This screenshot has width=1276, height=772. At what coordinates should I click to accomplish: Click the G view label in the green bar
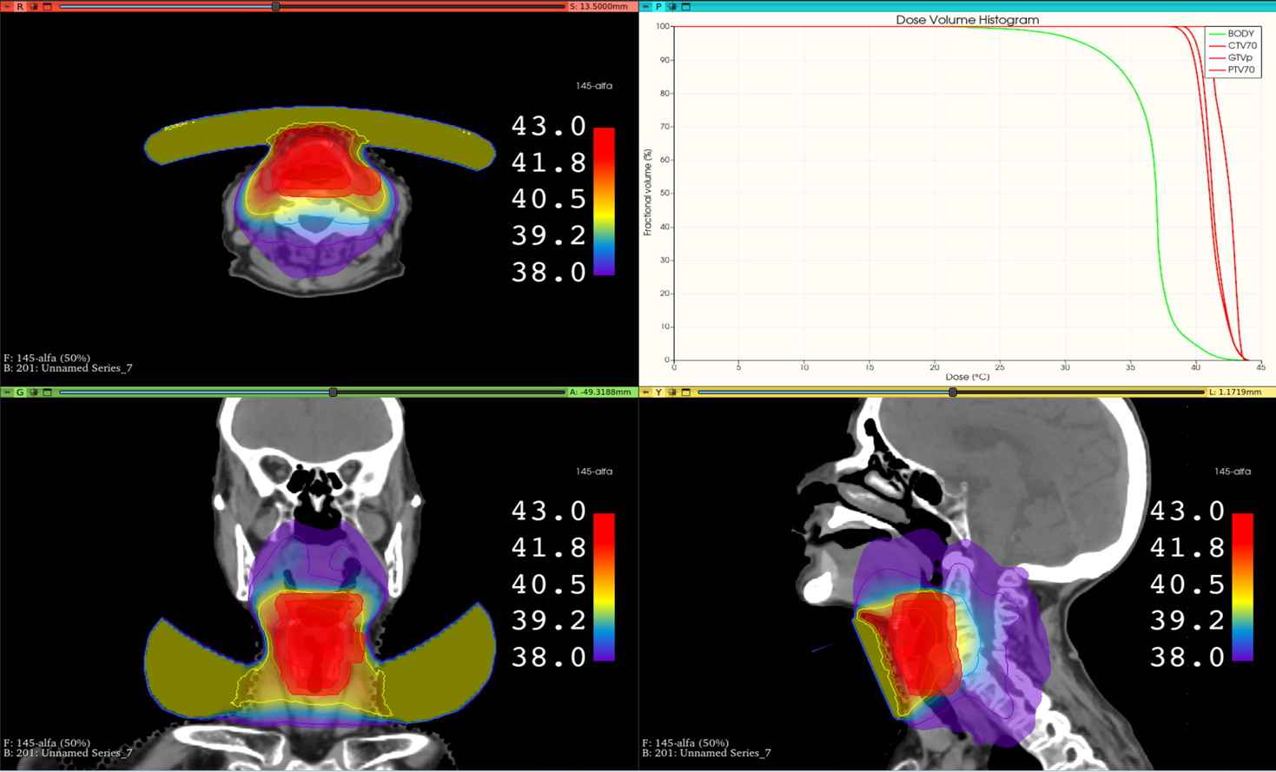[x=20, y=393]
